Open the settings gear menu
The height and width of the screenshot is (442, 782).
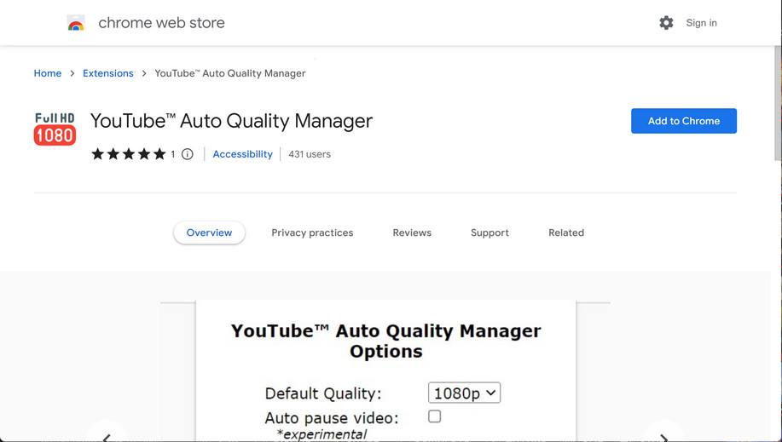point(666,23)
